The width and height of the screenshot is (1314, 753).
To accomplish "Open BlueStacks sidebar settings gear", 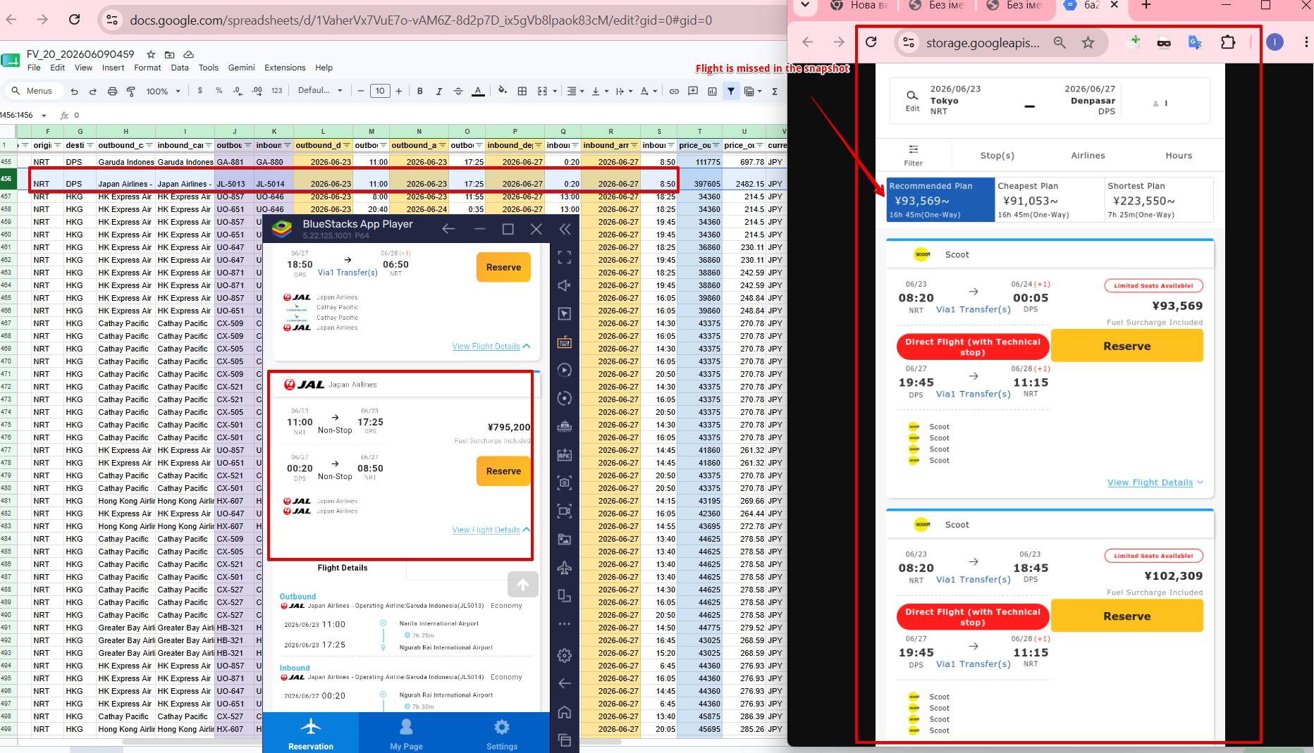I will point(564,655).
